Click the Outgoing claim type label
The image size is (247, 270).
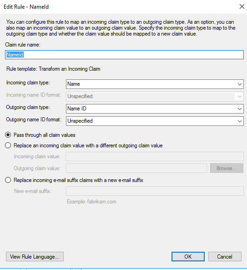[x=28, y=107]
